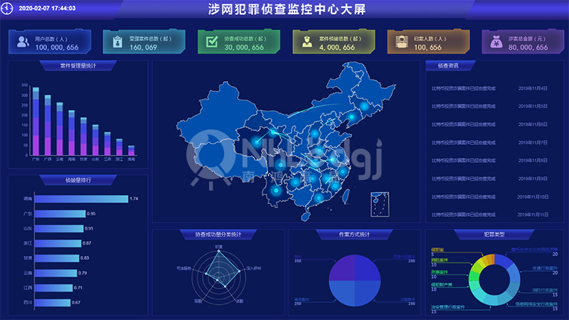Click the suspect mugshot icon on 归案人数 card

pos(402,42)
